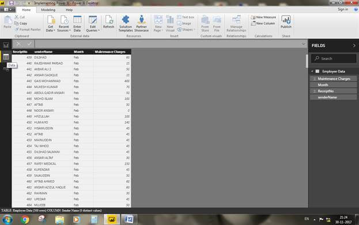Open the Windows Start button
Viewport: 359px width, 225px height.
coord(7,219)
